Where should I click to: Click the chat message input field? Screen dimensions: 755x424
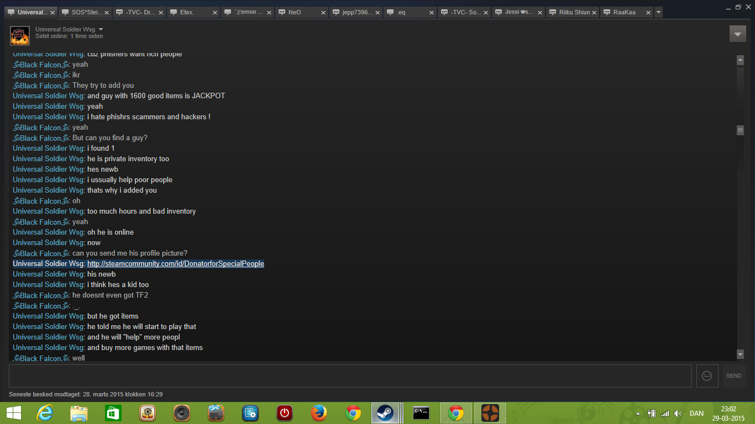tap(350, 376)
